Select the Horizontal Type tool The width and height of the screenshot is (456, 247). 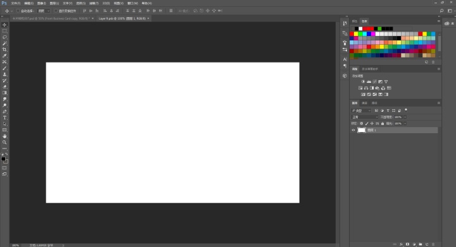click(4, 117)
